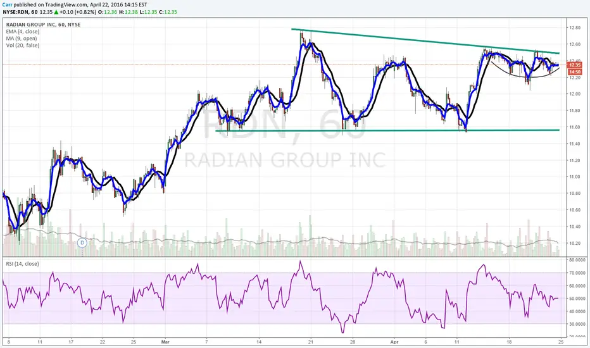The width and height of the screenshot is (590, 348).
Task: Select the MA (9, open) indicator label
Action: (x=22, y=39)
